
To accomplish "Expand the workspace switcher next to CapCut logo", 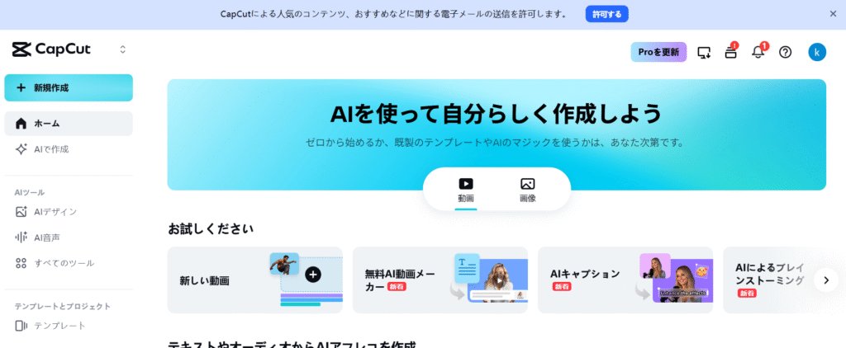I will click(122, 49).
